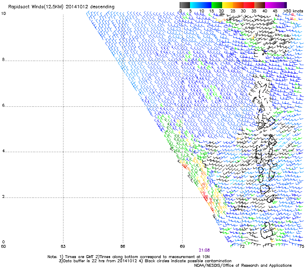This screenshot has width=305, height=268.
Task: Click the 'Times are GMT' note line
Action: point(129,257)
